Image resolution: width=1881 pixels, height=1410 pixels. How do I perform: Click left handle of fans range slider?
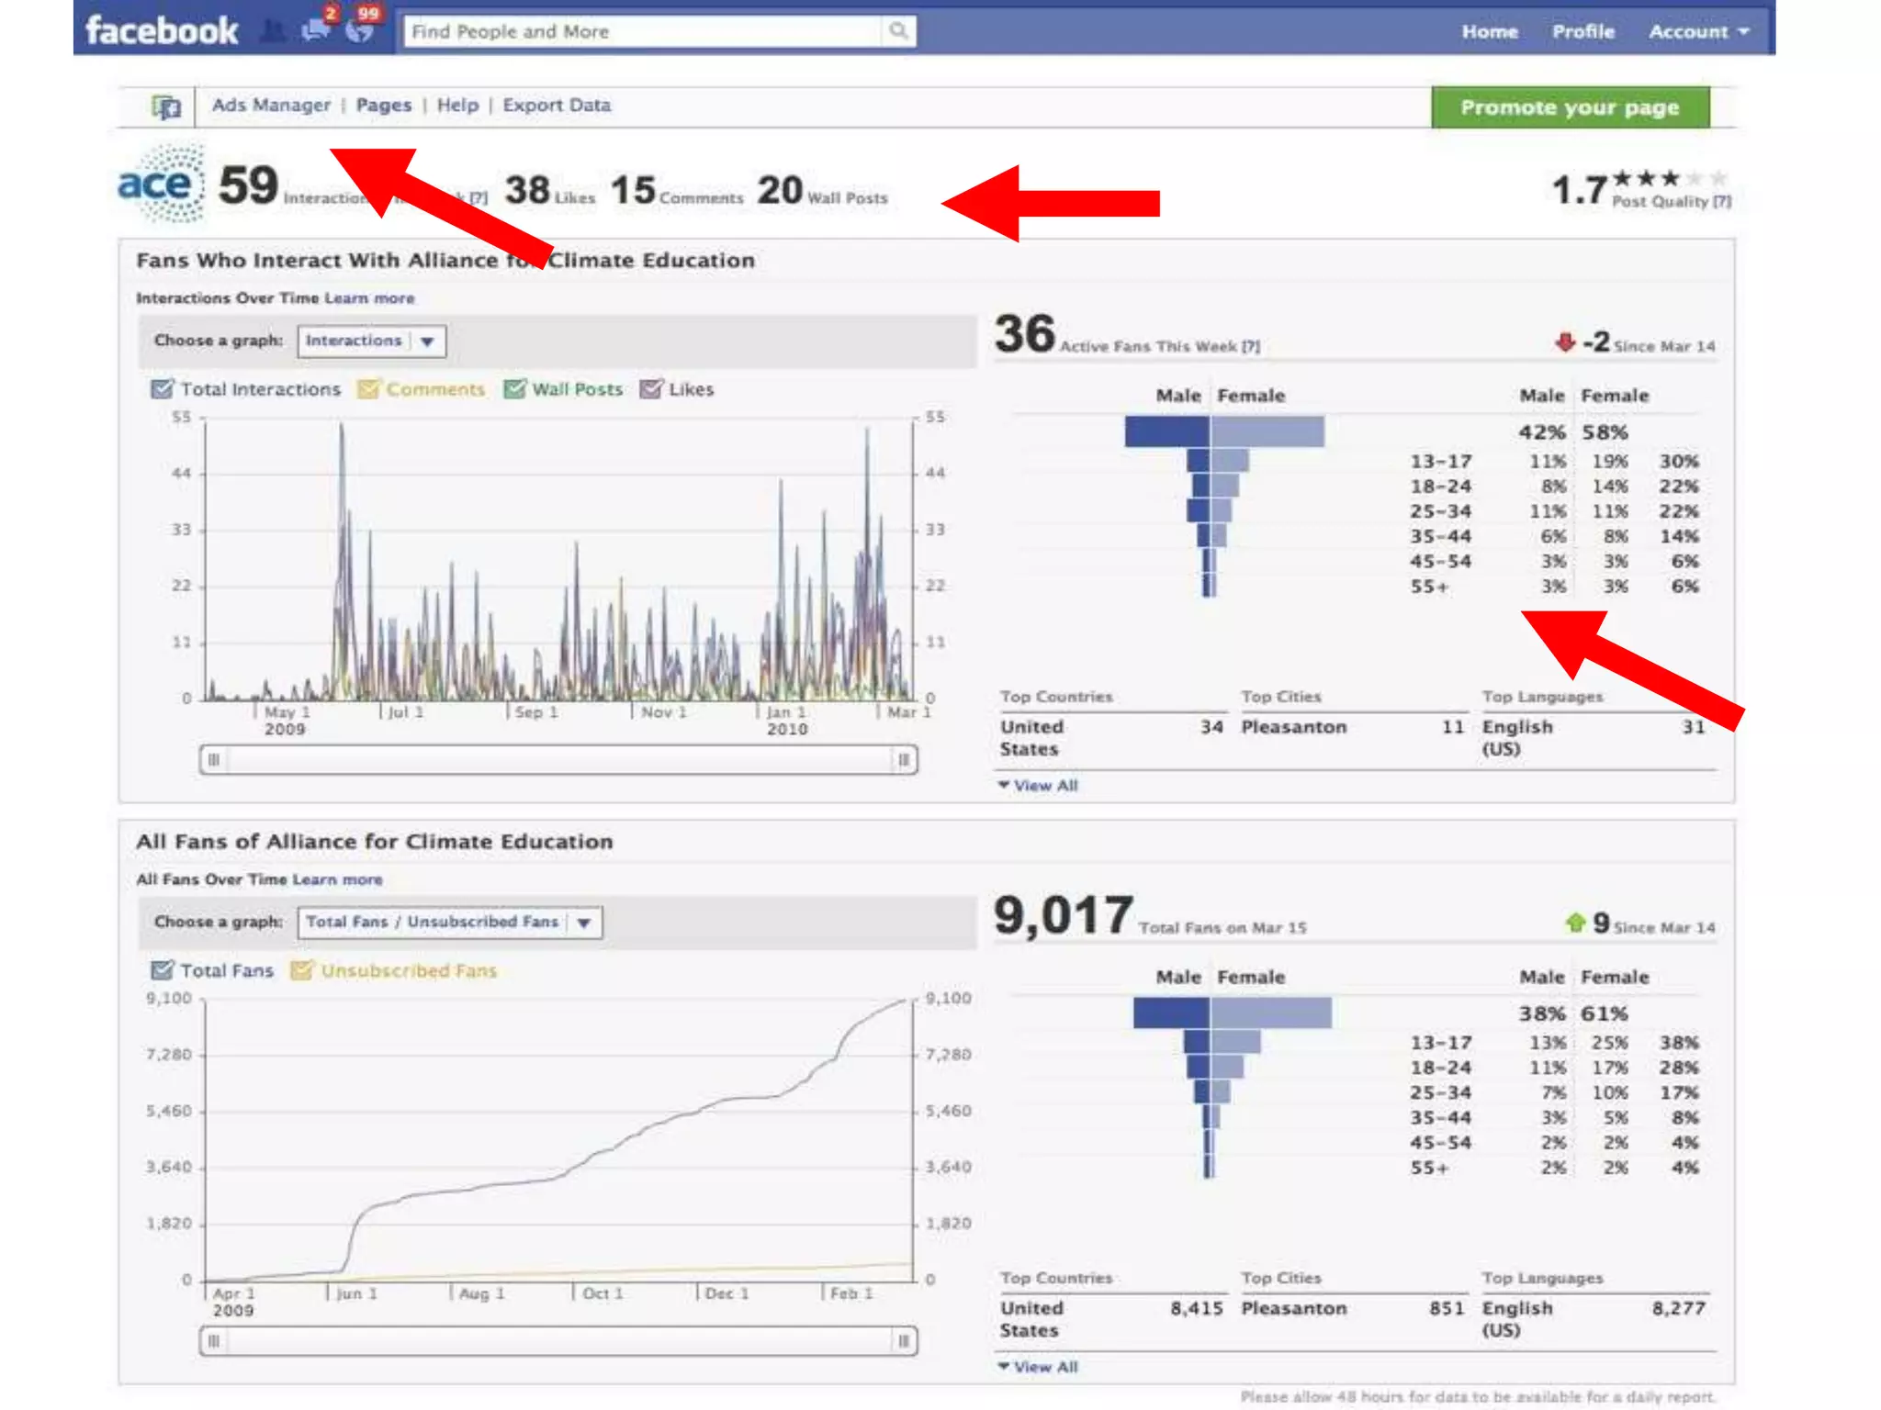coord(214,1341)
